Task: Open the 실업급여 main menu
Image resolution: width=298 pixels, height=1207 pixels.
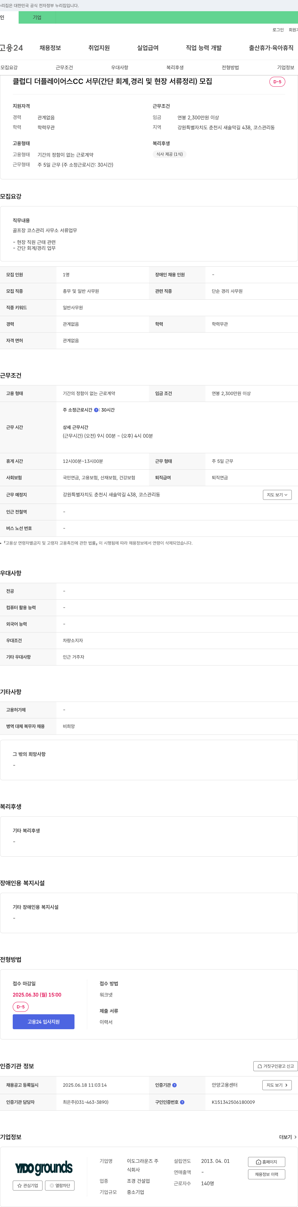Action: [147, 48]
